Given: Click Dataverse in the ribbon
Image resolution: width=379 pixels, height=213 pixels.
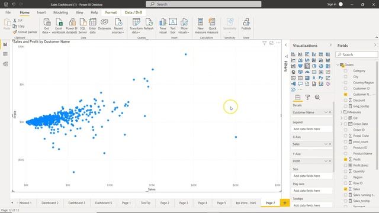Looking at the screenshot, I should tap(104, 24).
